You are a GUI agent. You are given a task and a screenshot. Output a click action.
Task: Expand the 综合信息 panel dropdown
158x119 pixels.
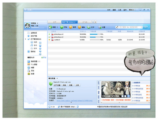pos(57,78)
